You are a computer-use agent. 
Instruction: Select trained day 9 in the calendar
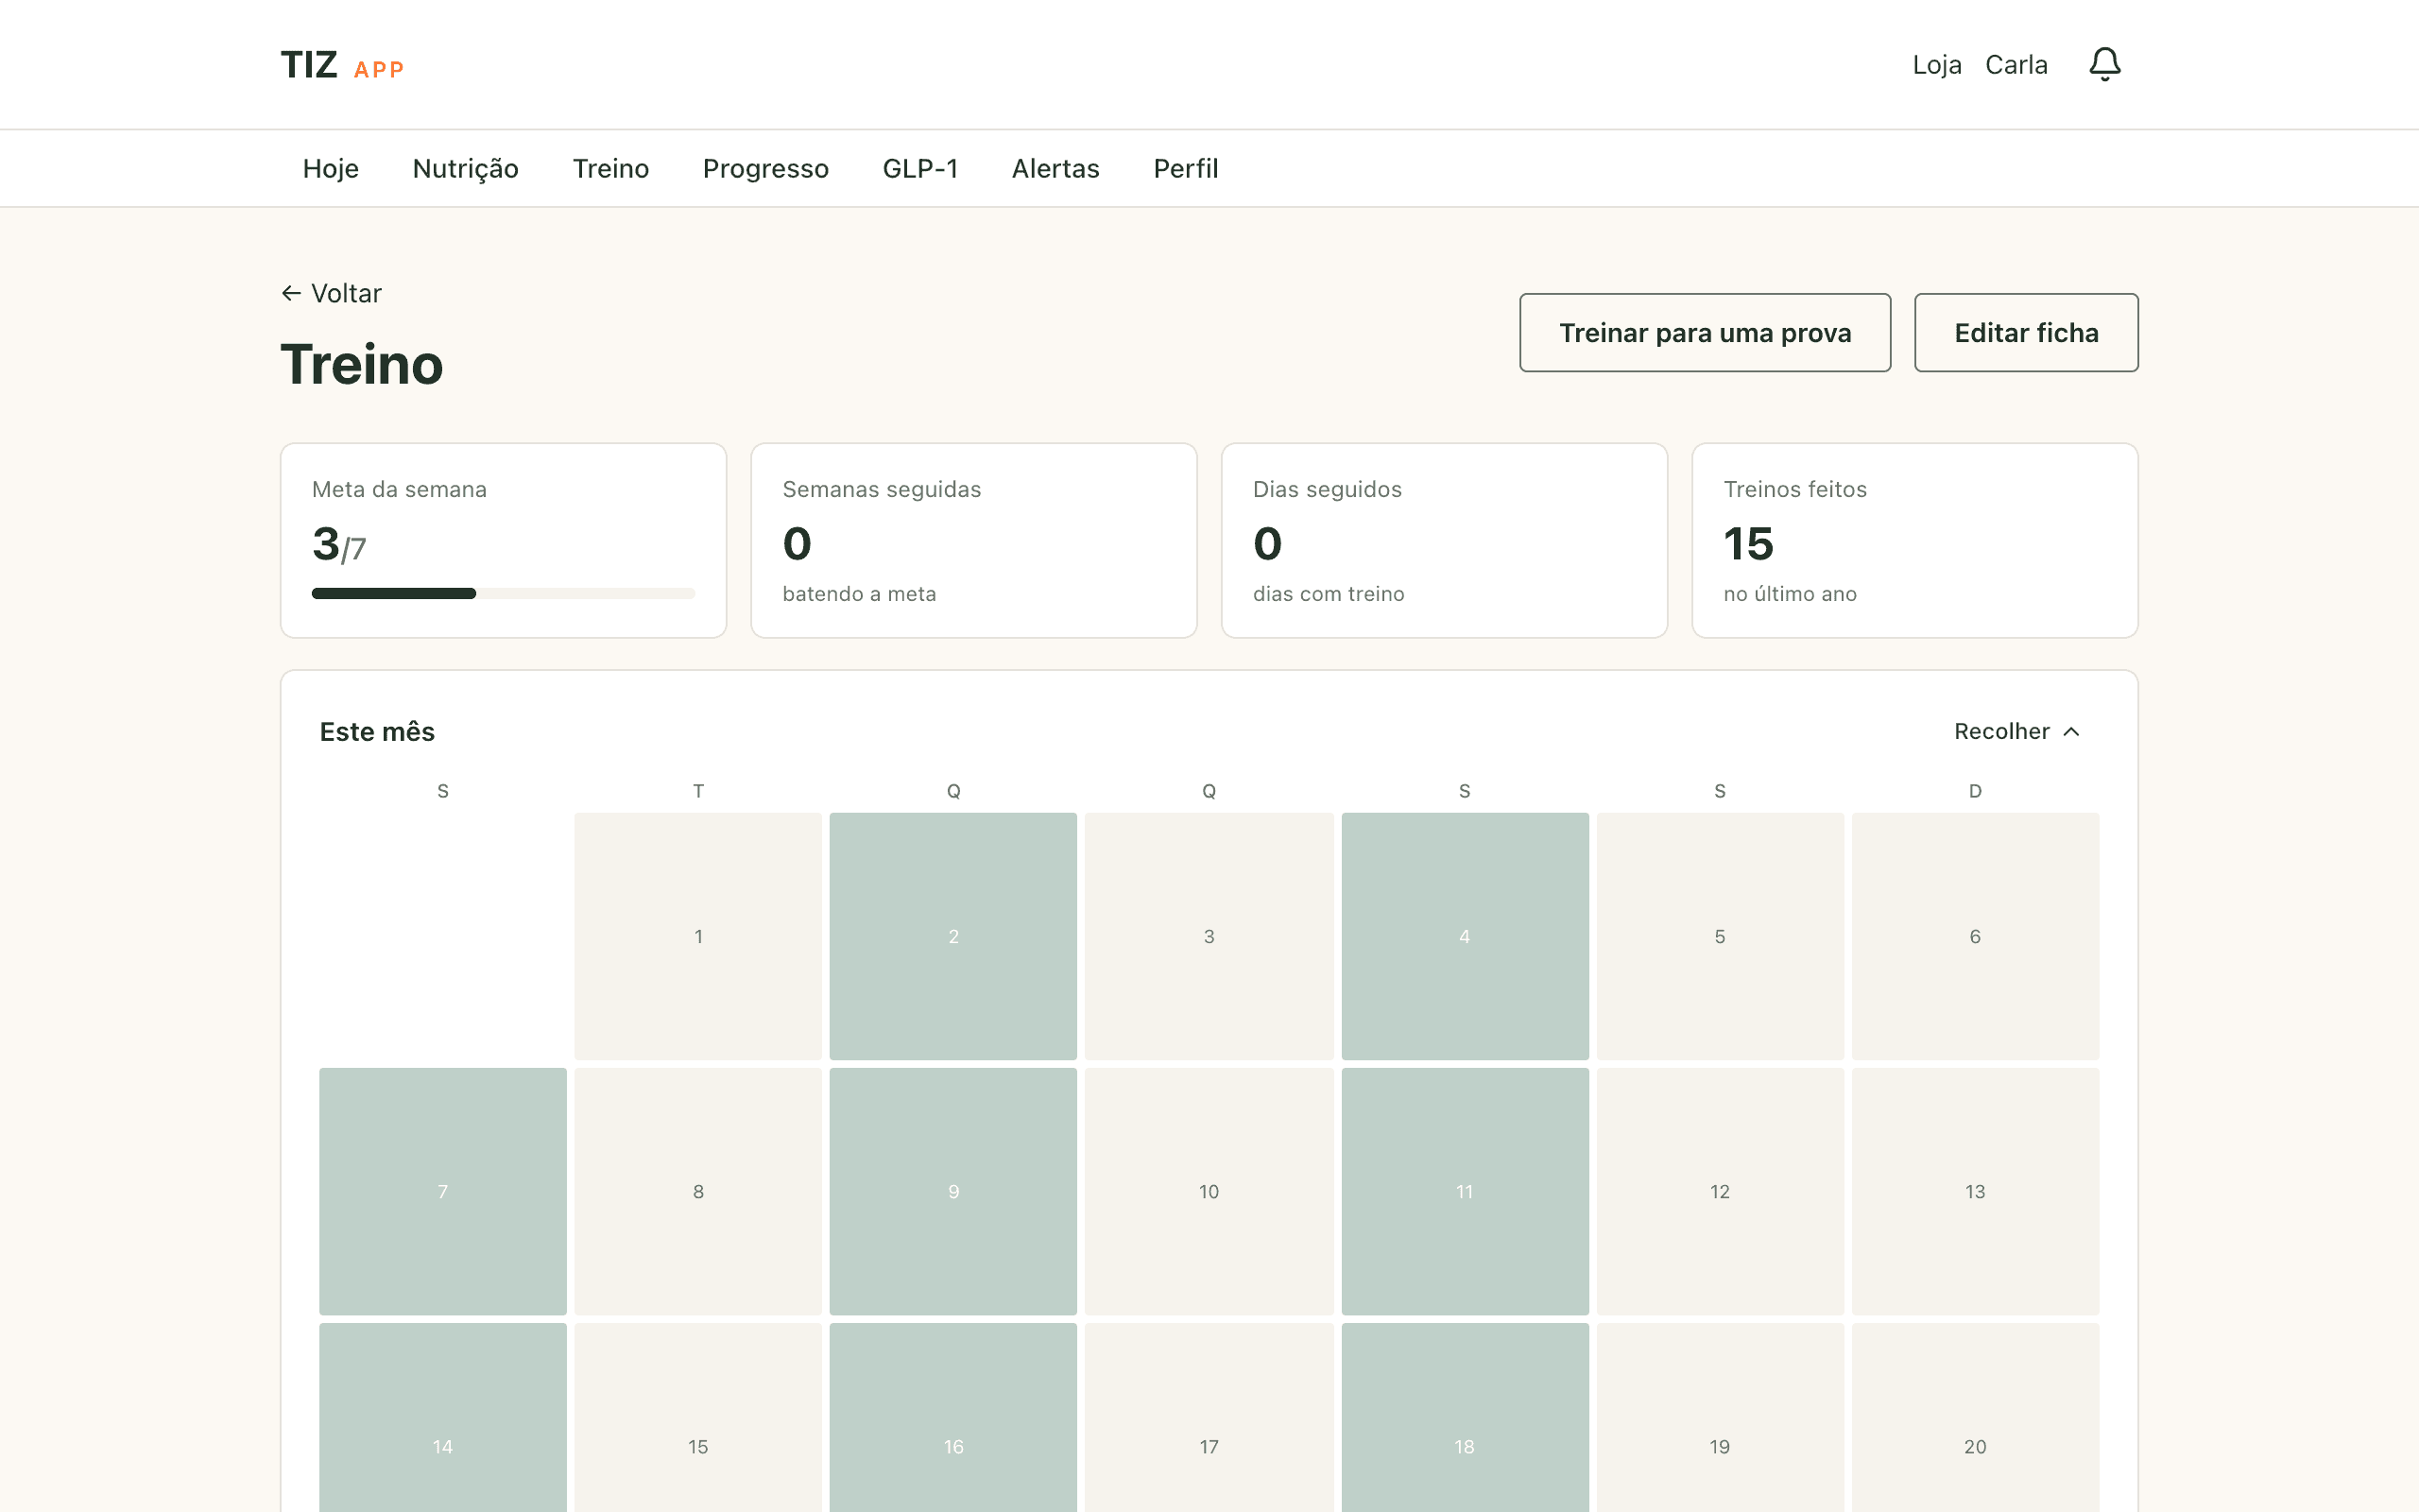pos(953,1191)
